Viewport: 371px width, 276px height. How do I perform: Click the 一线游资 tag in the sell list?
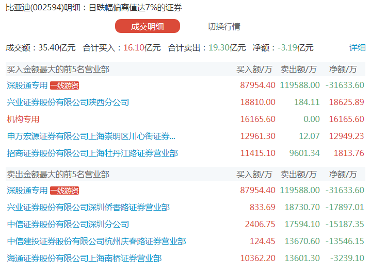(x=64, y=191)
